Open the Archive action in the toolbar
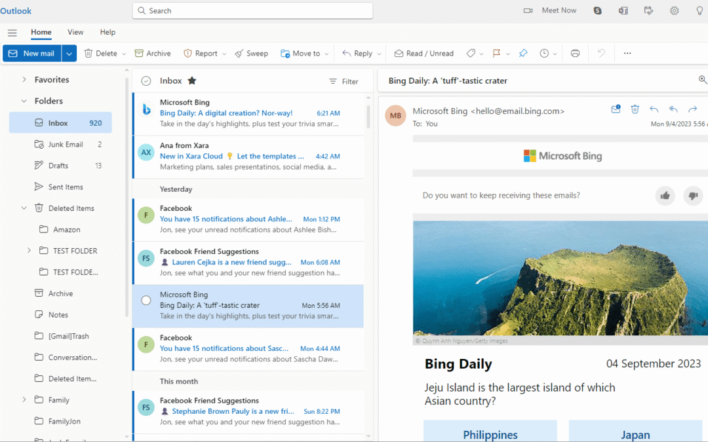708x442 pixels. pyautogui.click(x=153, y=53)
